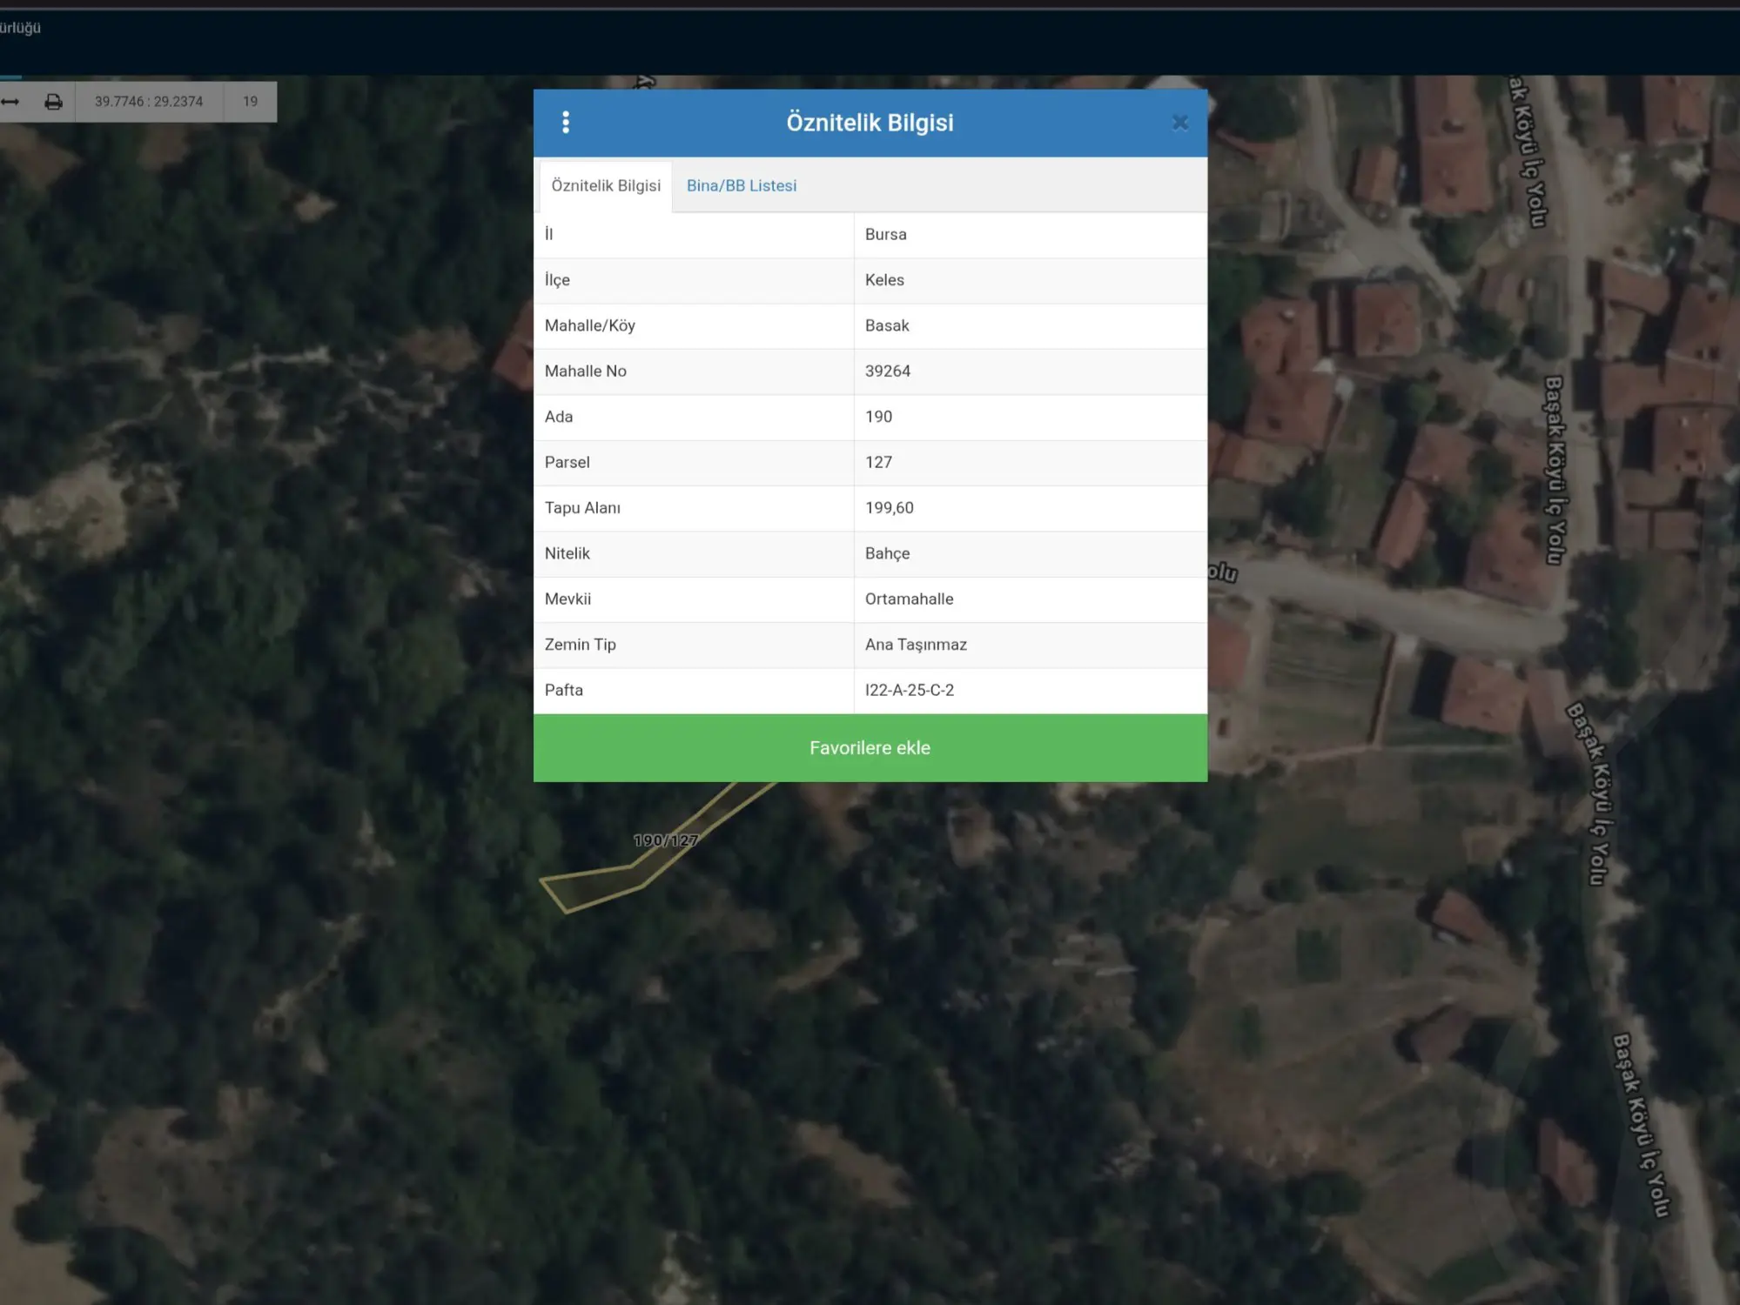Switch to the Bina/BB Listesi tab
This screenshot has height=1305, width=1740.
point(742,185)
